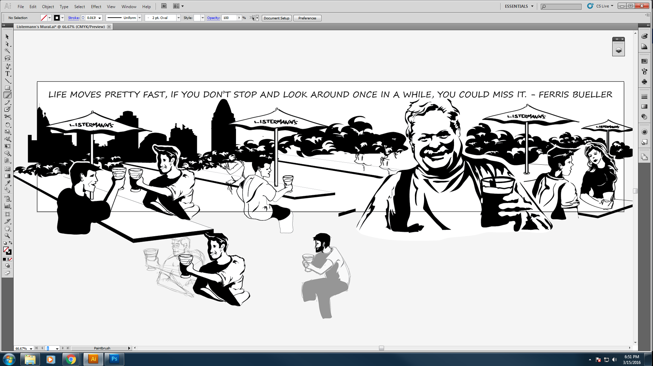Select the Lasso tool
Image resolution: width=653 pixels, height=366 pixels.
[7, 58]
